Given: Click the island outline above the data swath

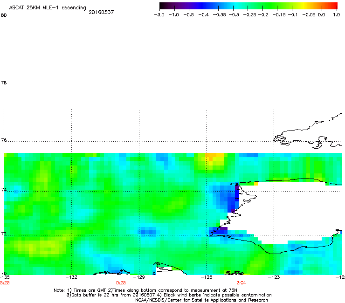Looking at the screenshot, I should [x=308, y=132].
